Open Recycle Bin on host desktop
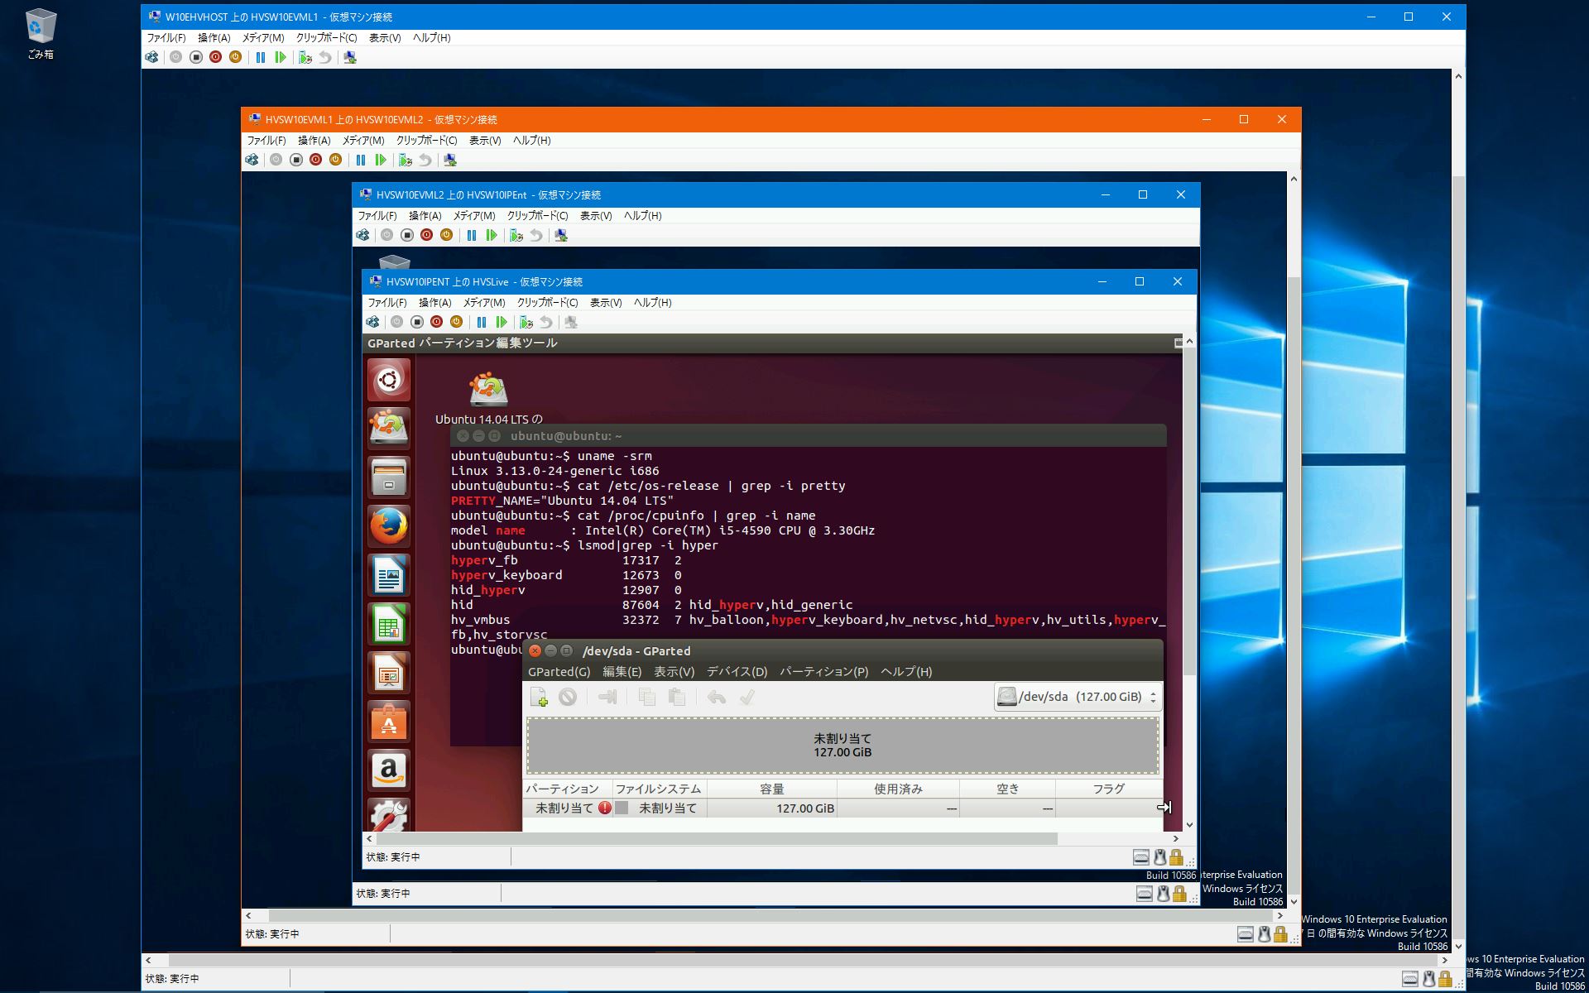This screenshot has width=1589, height=993. tap(40, 35)
